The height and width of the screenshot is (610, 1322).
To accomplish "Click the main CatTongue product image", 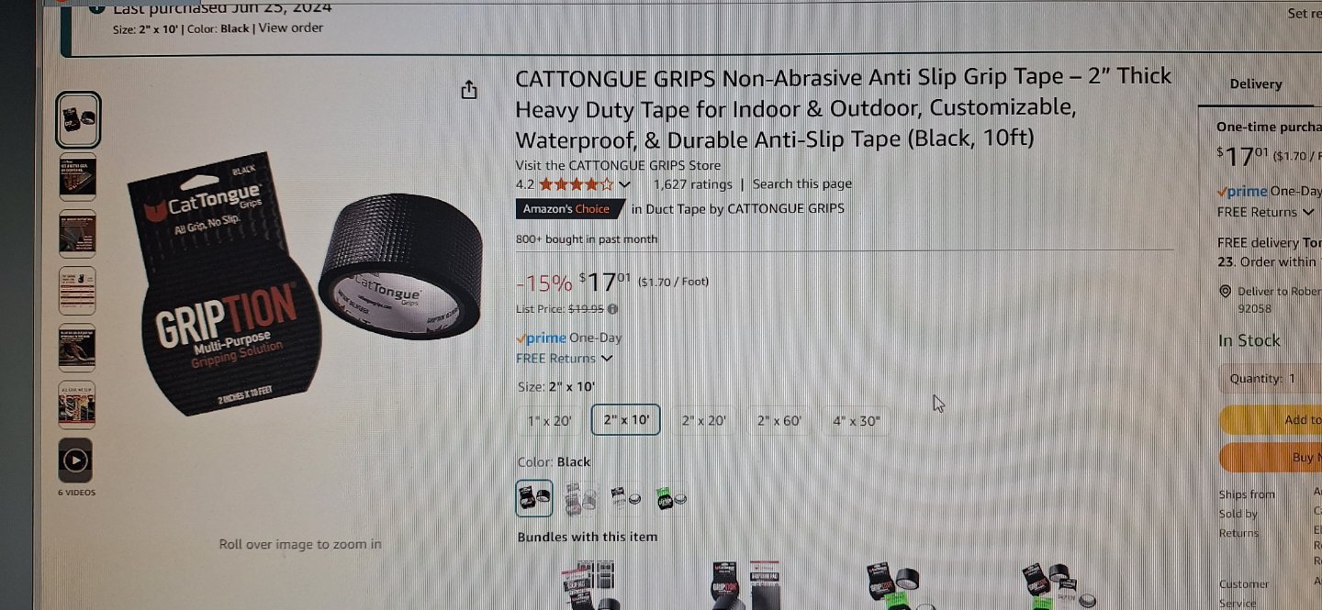I will tap(305, 284).
